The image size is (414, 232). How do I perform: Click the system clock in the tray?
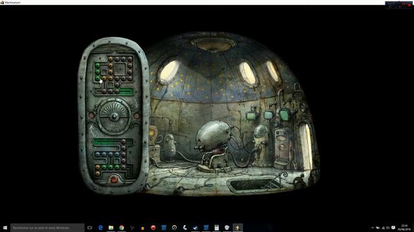point(404,227)
